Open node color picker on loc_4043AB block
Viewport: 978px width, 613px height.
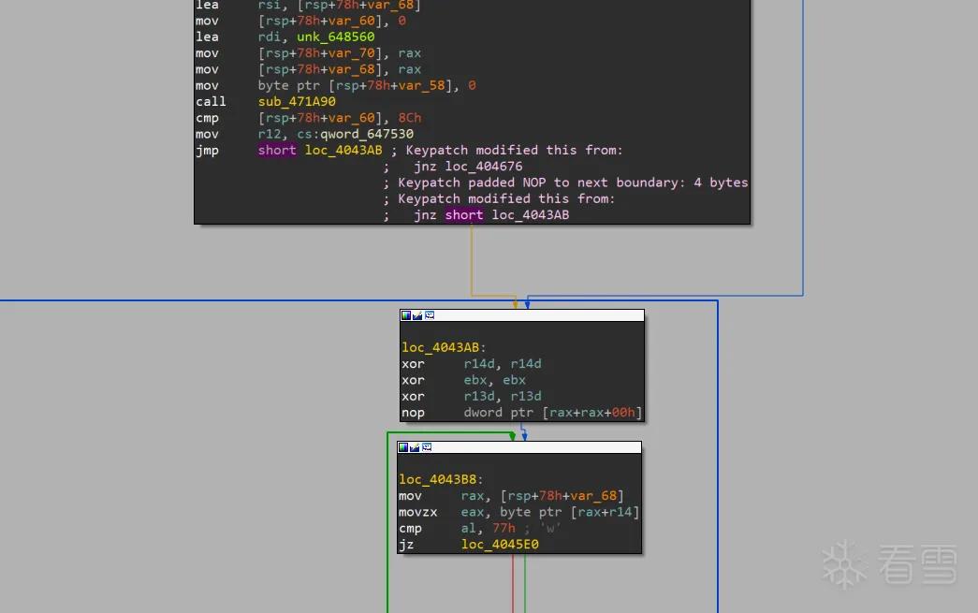(406, 315)
